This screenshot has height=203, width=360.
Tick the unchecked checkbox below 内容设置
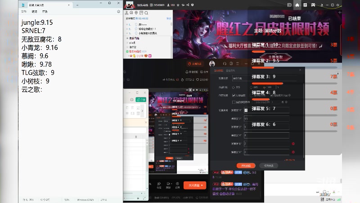(x=234, y=102)
